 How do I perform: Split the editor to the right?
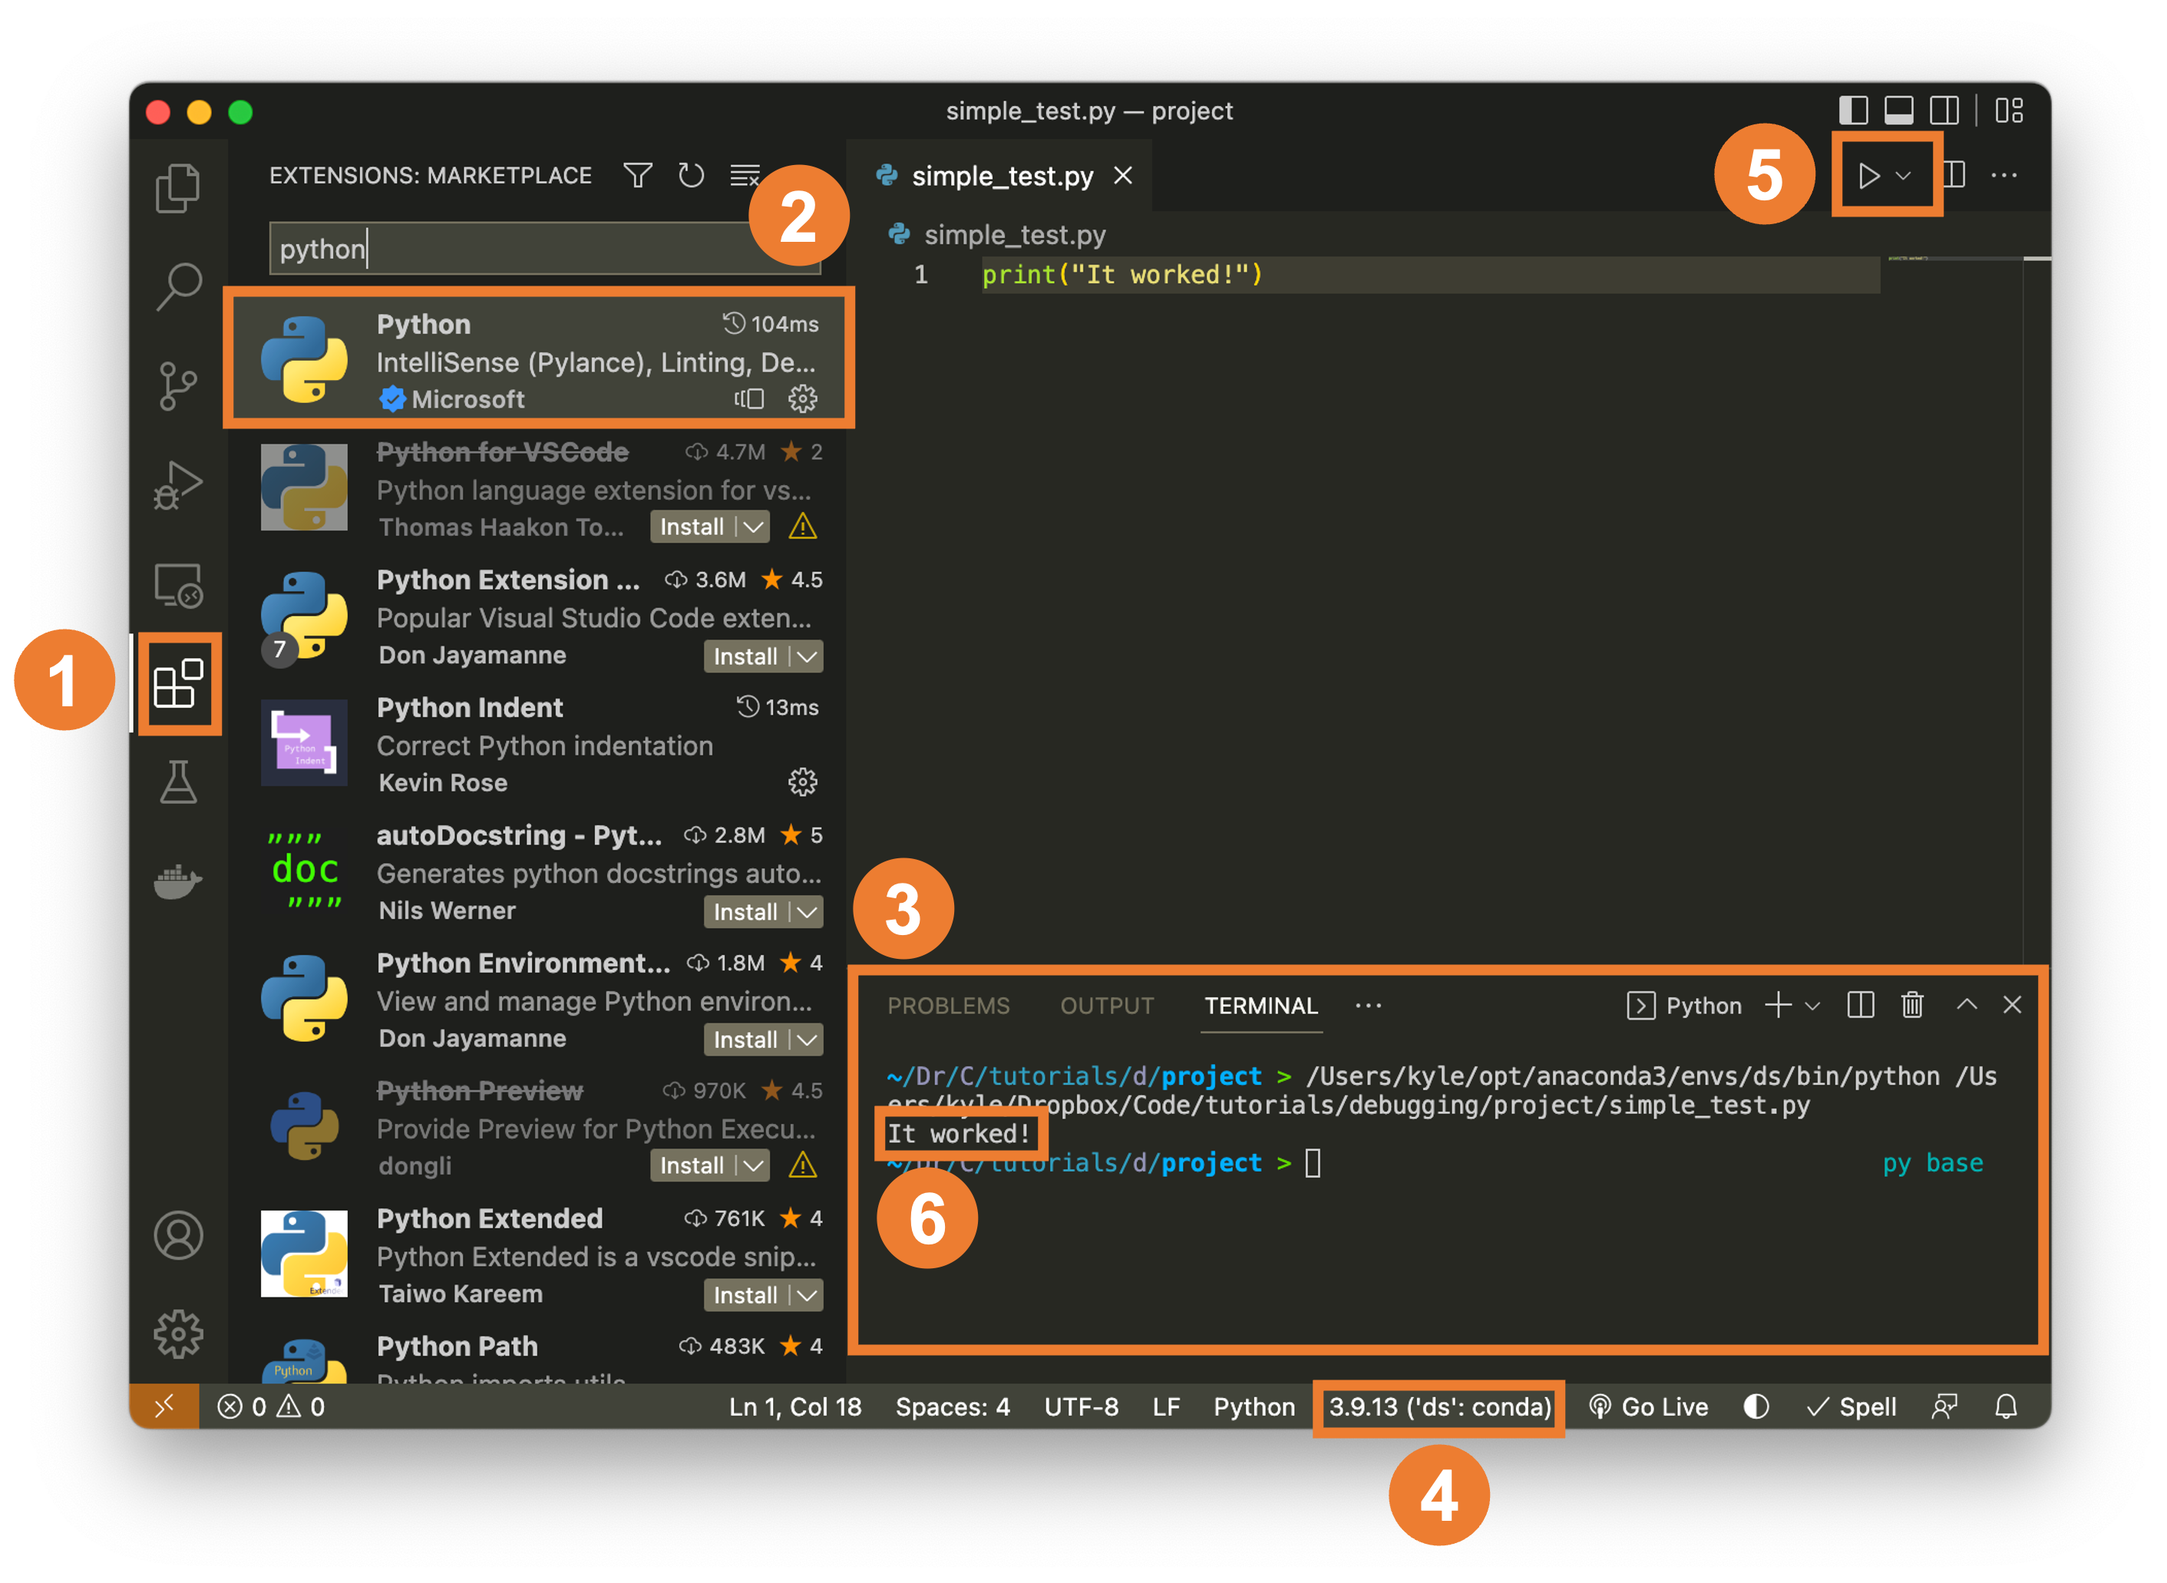pos(1954,175)
